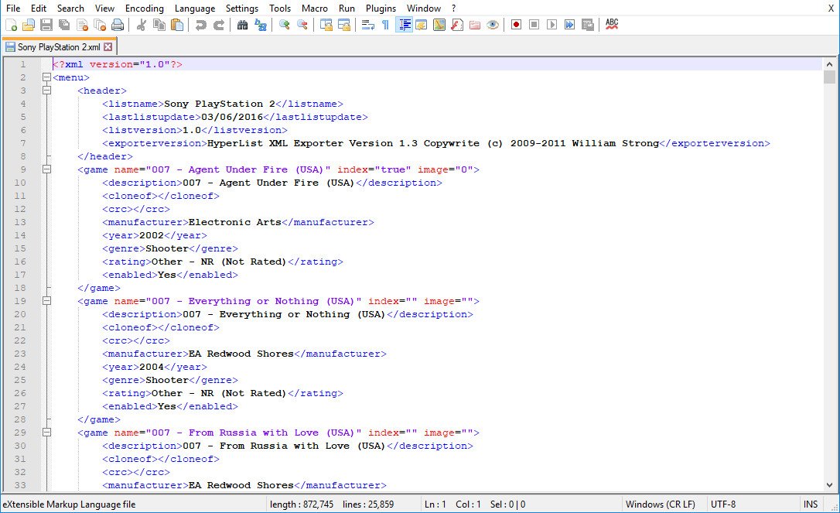
Task: Click the Close All documents icon
Action: (x=100, y=25)
